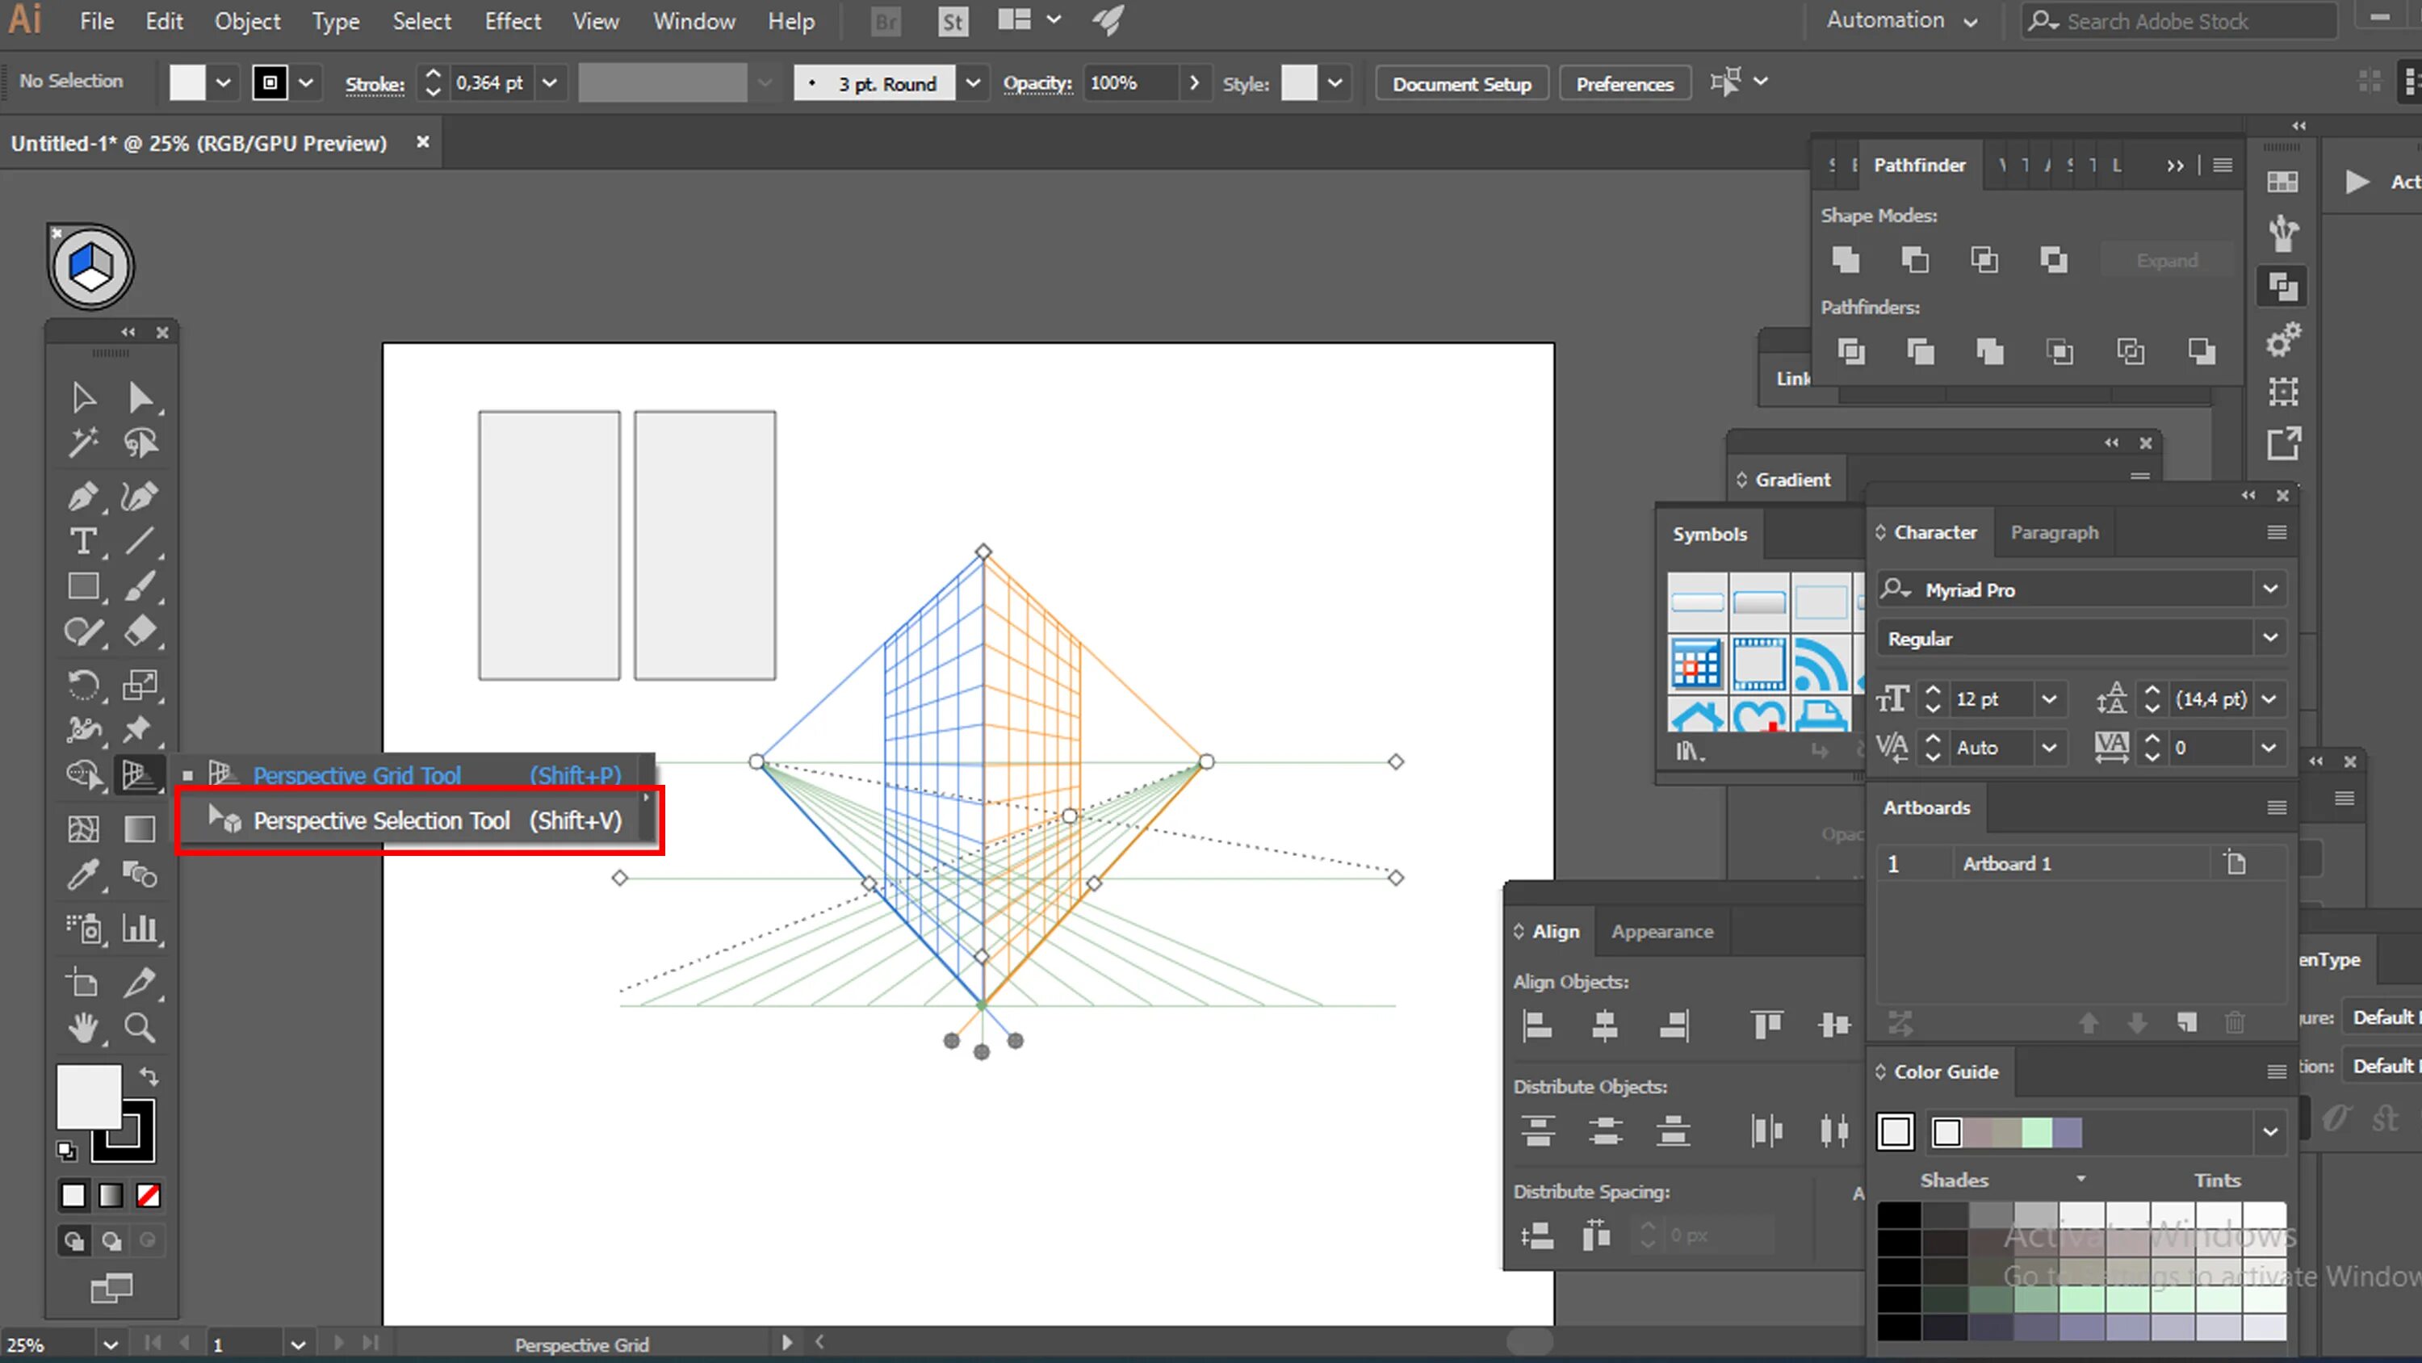2422x1363 pixels.
Task: Click the Unite shape mode icon
Action: (1846, 260)
